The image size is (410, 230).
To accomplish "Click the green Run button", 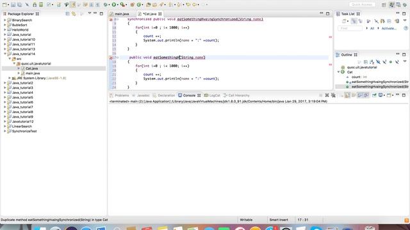I will pyautogui.click(x=114, y=4).
